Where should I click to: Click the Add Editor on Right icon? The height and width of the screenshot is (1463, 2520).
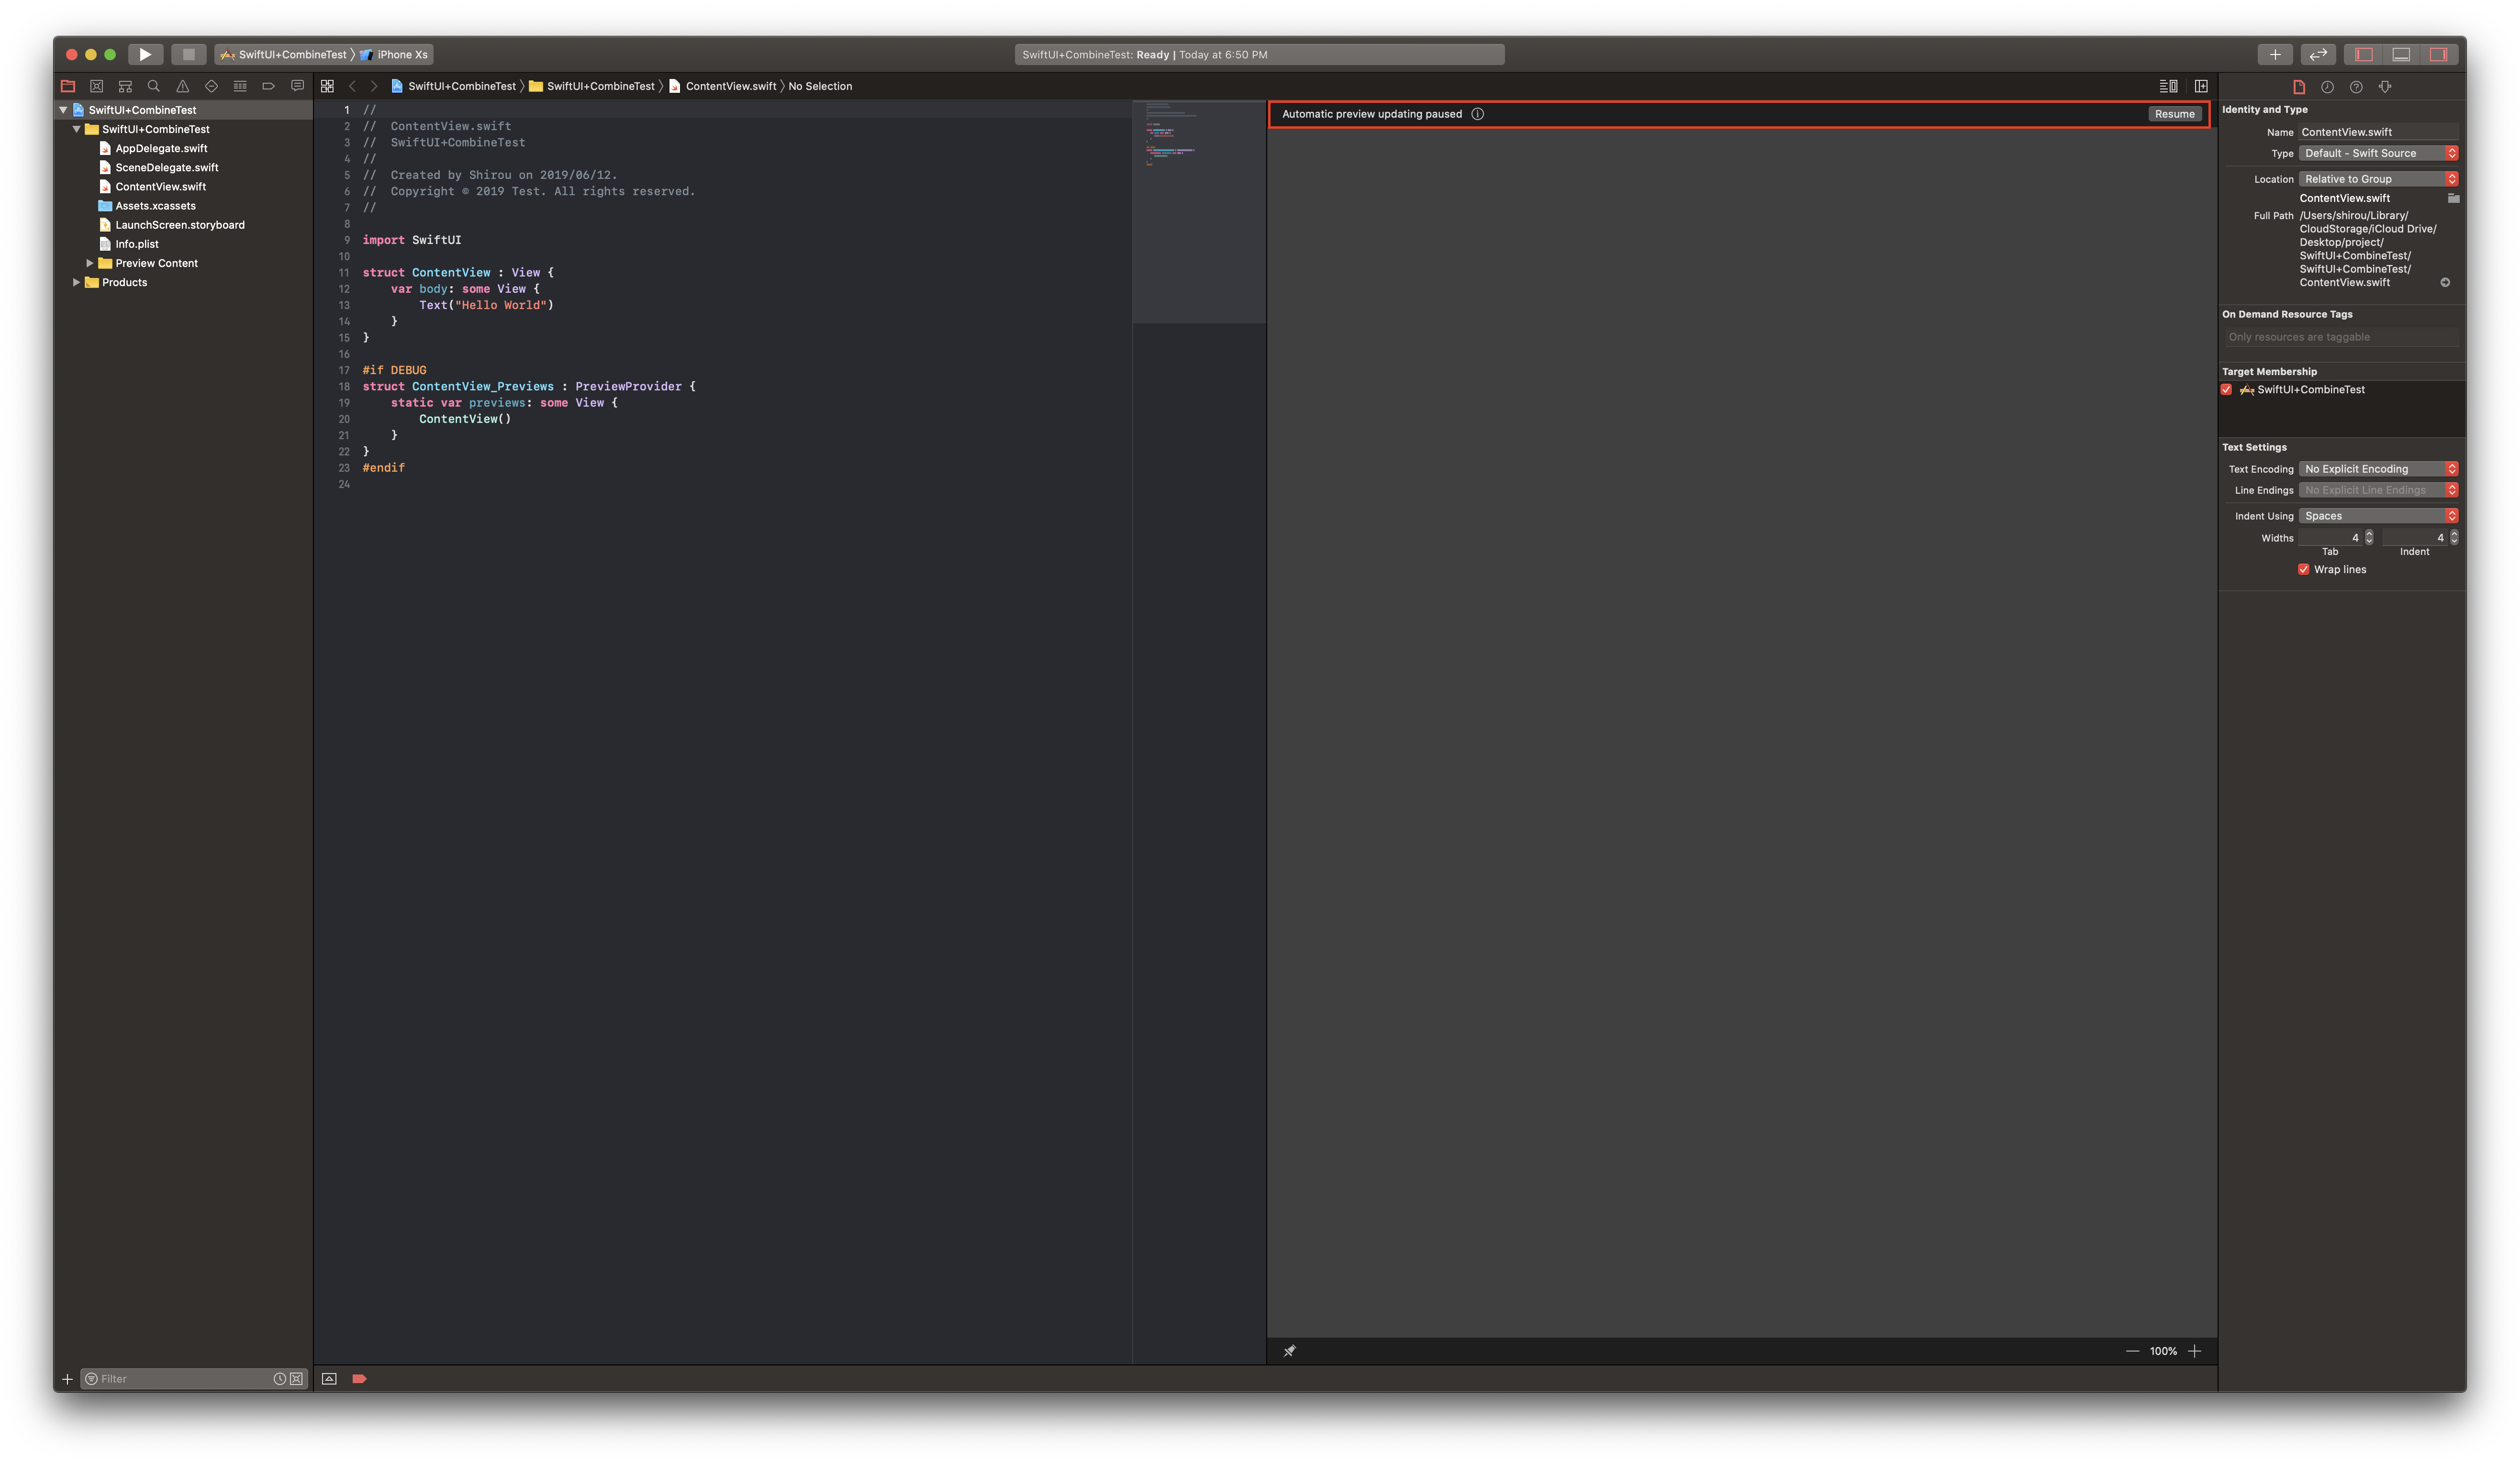click(2201, 86)
